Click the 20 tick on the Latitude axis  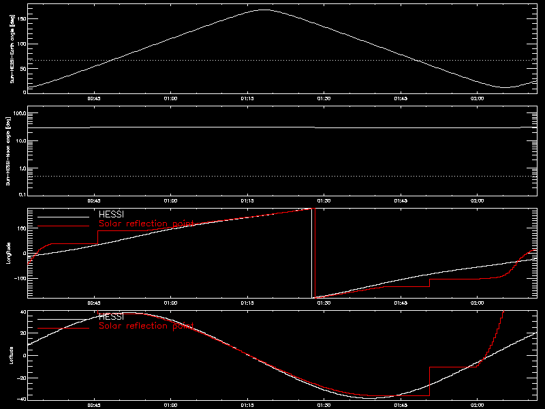click(23, 333)
